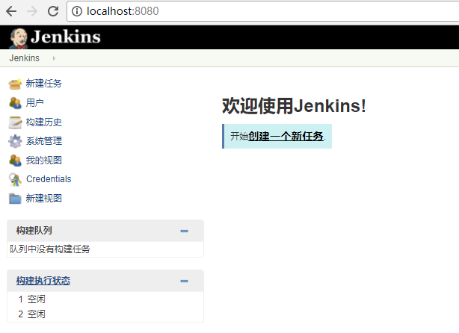
Task: Open 系统管理 link
Action: 44,141
